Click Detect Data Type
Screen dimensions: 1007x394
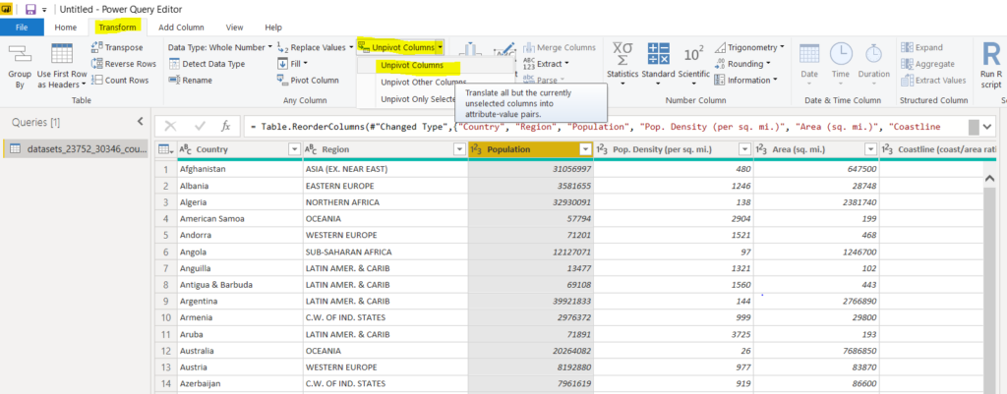coord(207,64)
